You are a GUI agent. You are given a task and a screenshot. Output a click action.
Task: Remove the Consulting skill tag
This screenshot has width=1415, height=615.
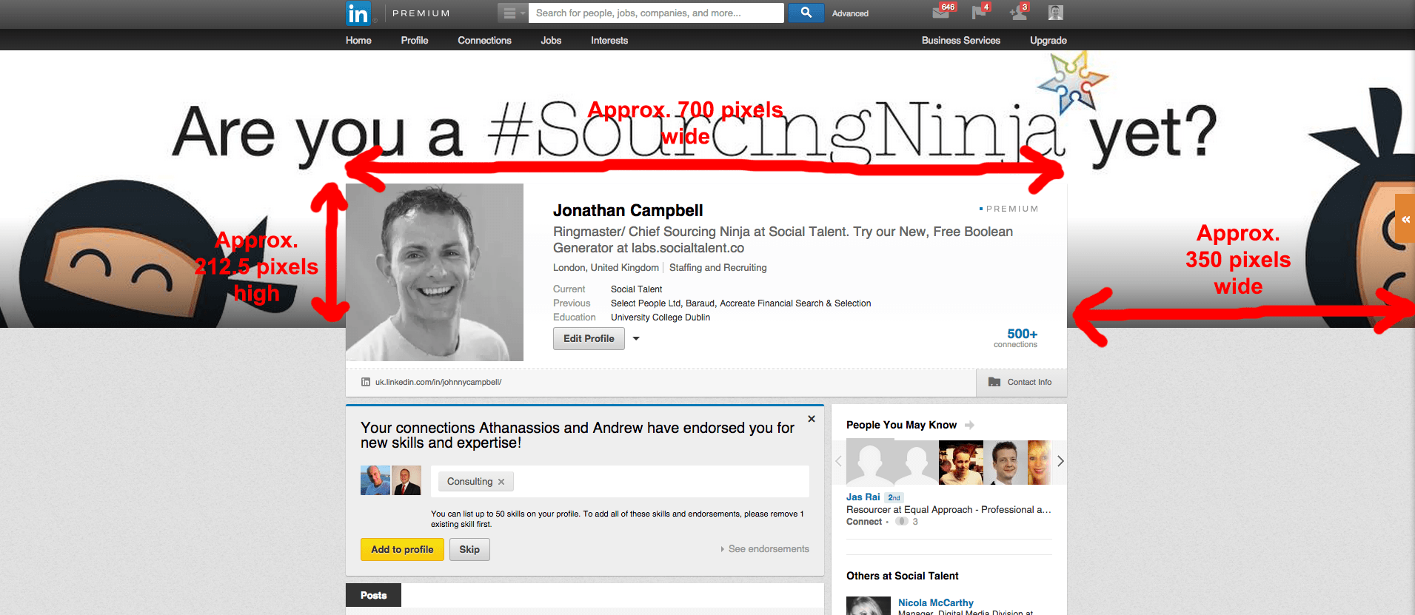501,482
